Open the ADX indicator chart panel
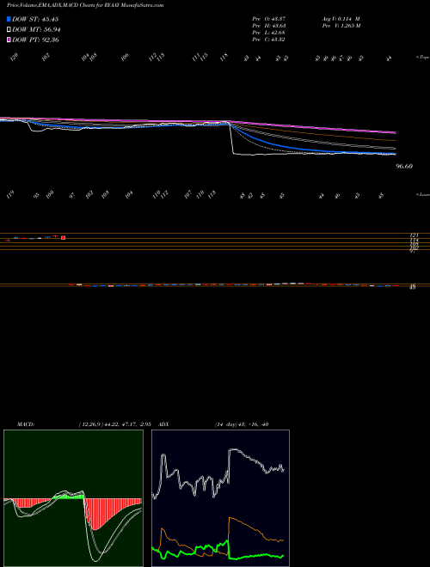 point(220,498)
